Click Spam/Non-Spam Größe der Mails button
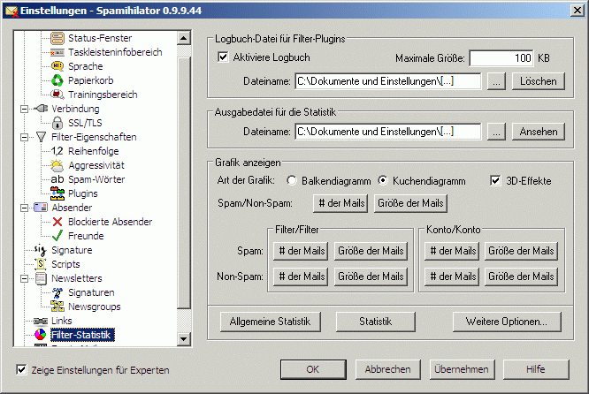 [410, 203]
